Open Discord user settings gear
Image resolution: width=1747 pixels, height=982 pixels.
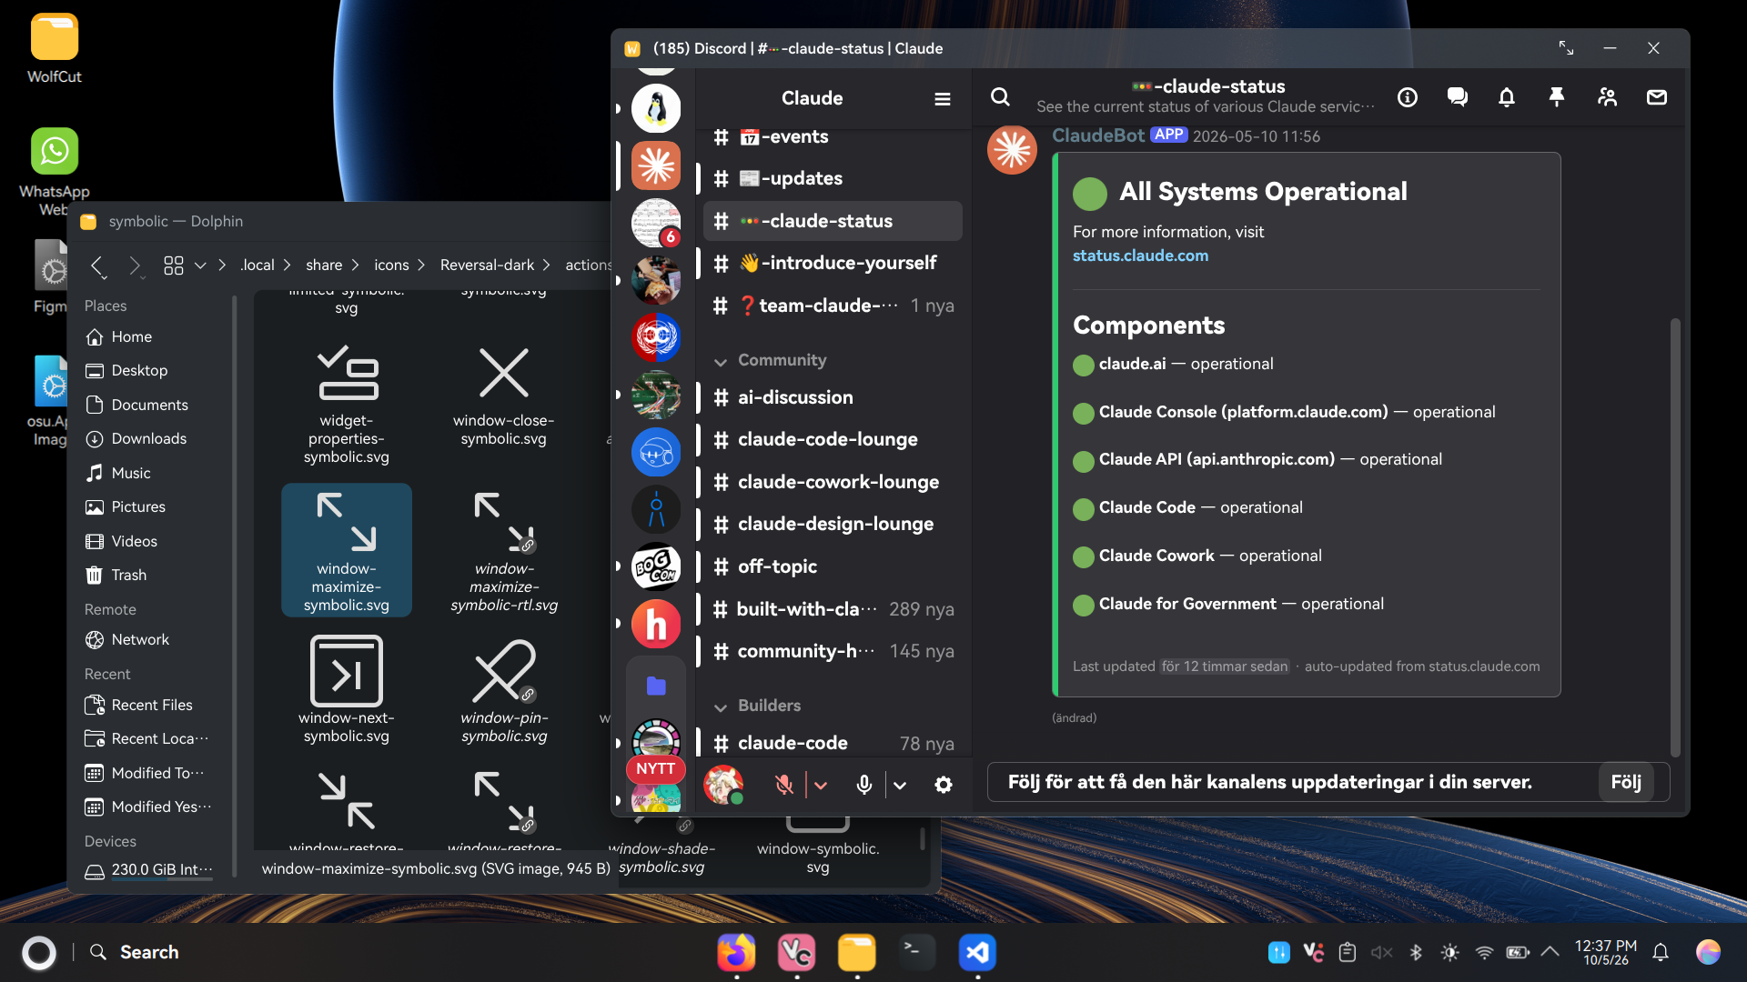pyautogui.click(x=944, y=785)
